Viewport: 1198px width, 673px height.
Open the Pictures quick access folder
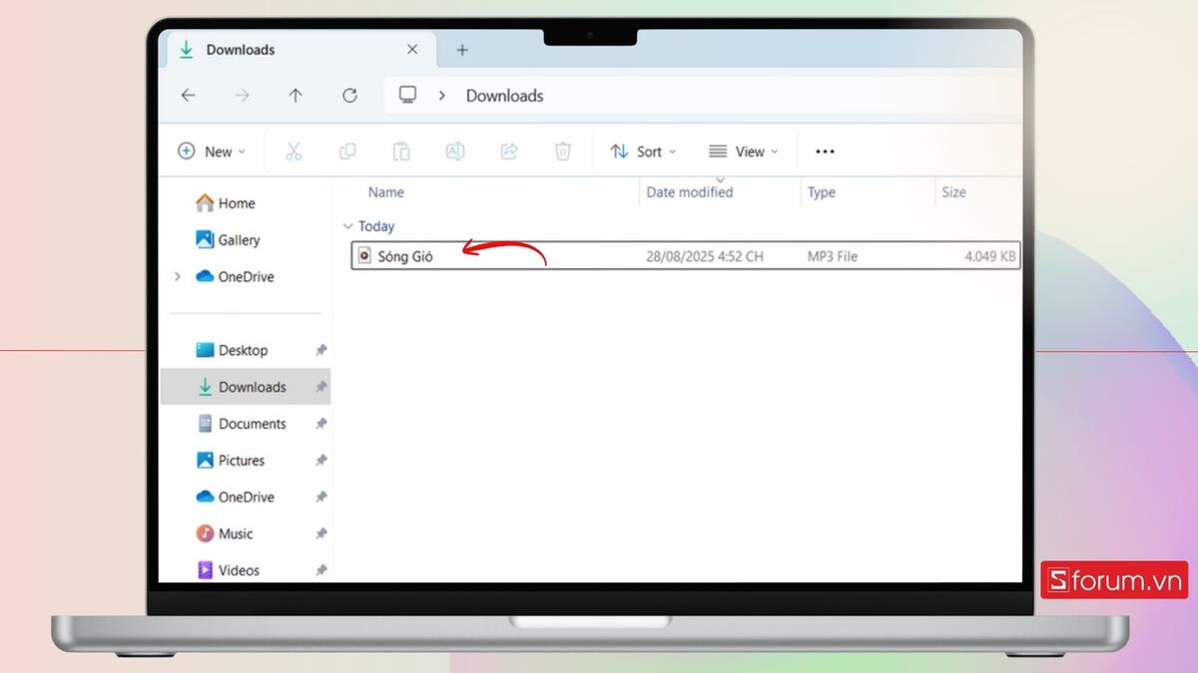230,461
